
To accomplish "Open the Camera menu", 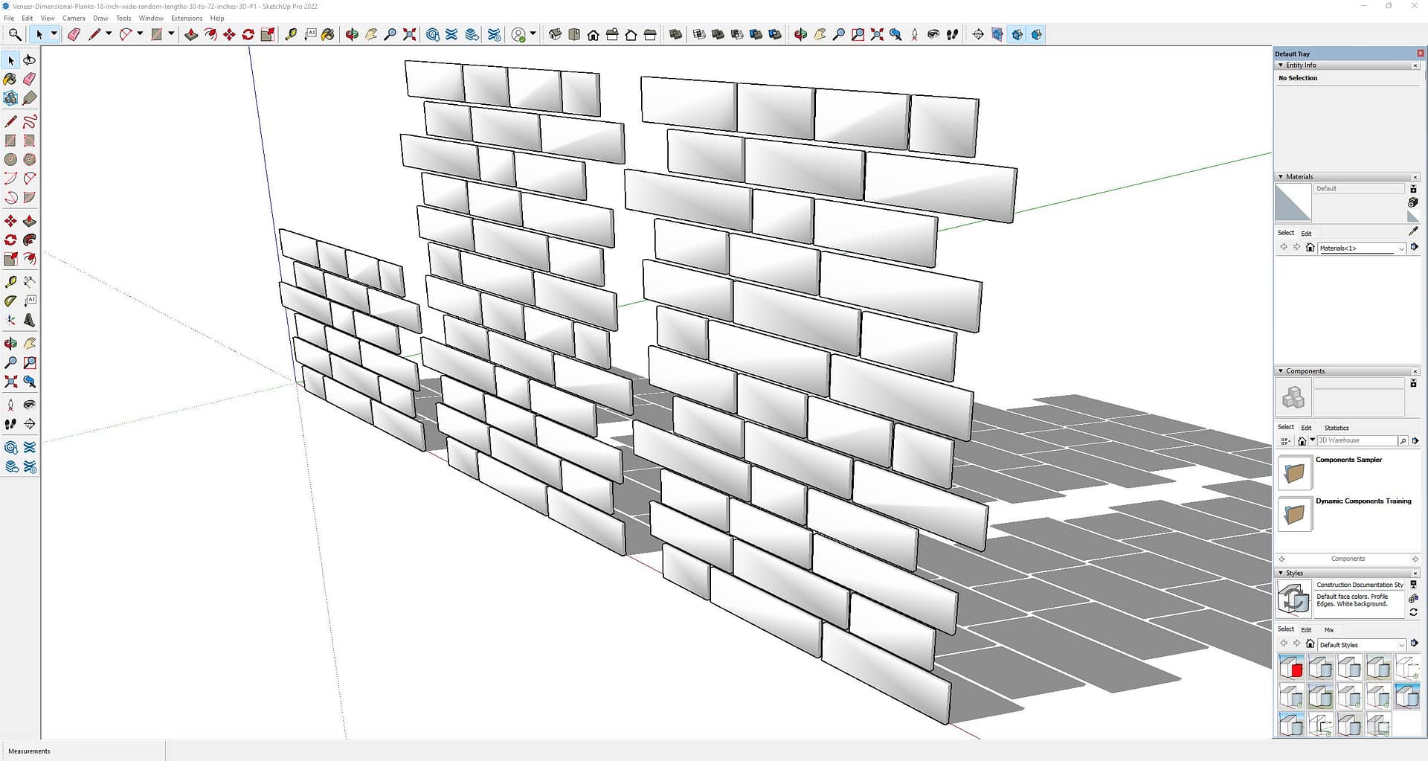I will point(74,18).
